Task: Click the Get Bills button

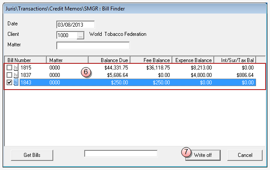Action: pos(32,155)
